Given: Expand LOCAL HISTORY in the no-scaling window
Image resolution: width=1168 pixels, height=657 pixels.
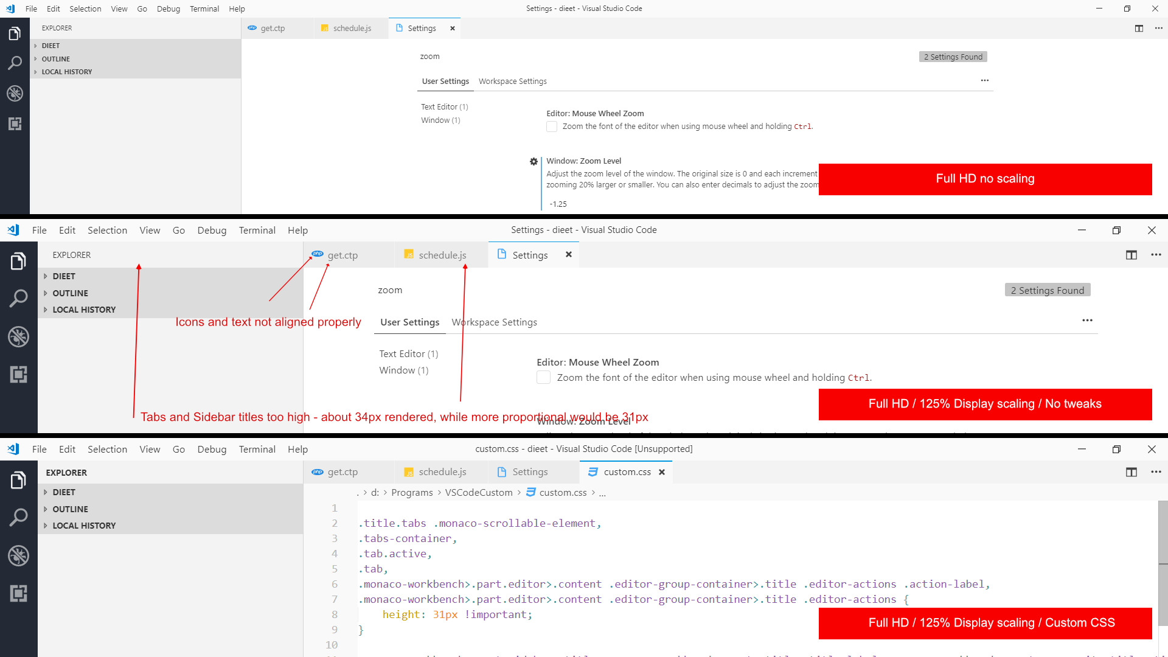Looking at the screenshot, I should point(66,72).
